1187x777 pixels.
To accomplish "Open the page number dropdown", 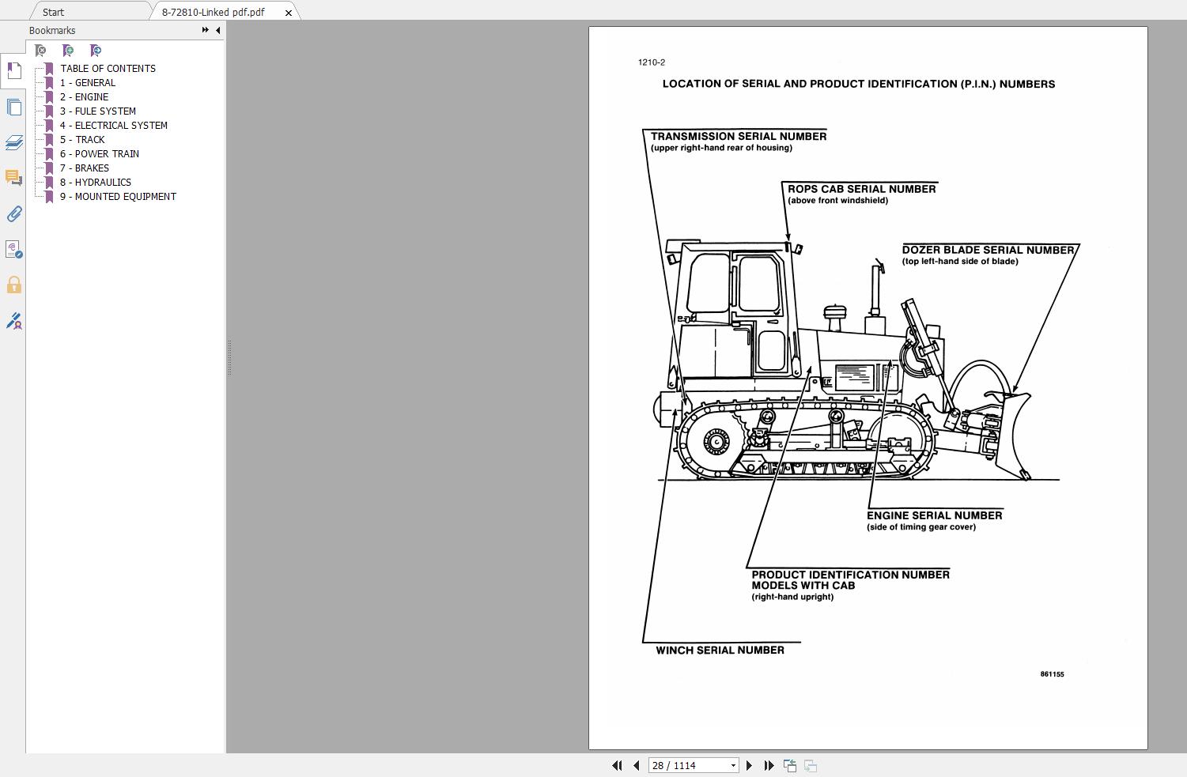I will pos(732,765).
